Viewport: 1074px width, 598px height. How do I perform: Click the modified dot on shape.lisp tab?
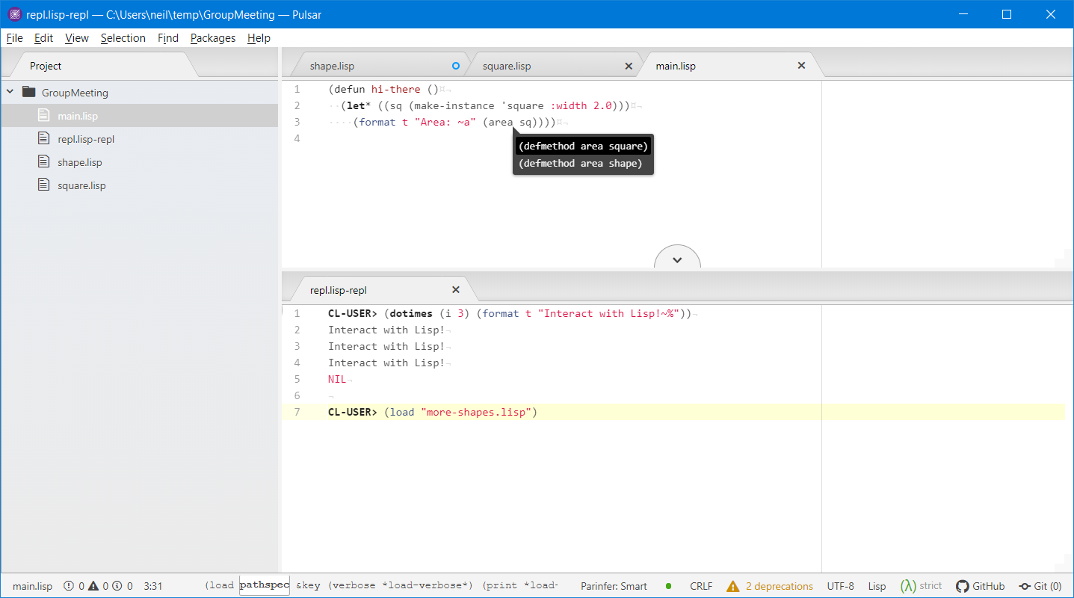click(457, 66)
